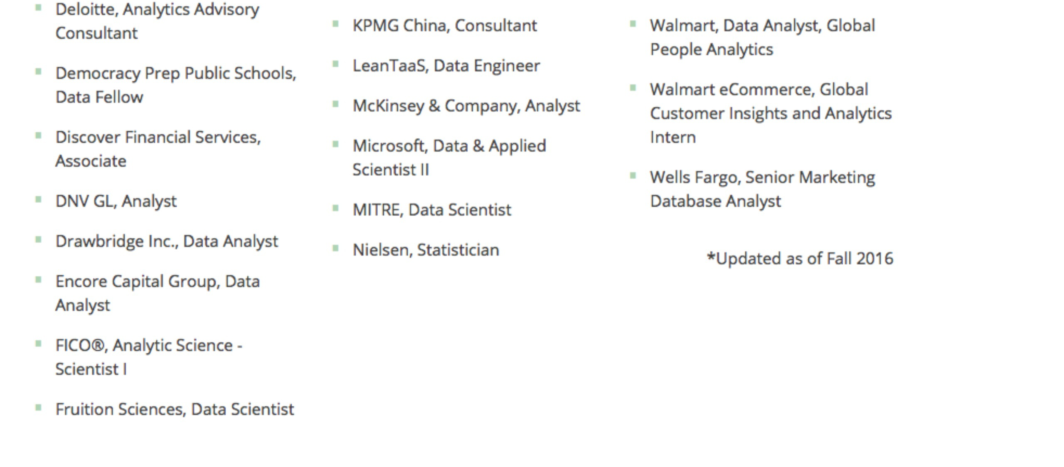
Task: Click FICO Analytic Science Scientist I item
Action: [x=149, y=357]
